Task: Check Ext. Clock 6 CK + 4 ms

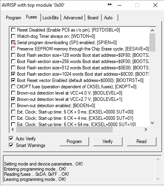Action: 13,118
